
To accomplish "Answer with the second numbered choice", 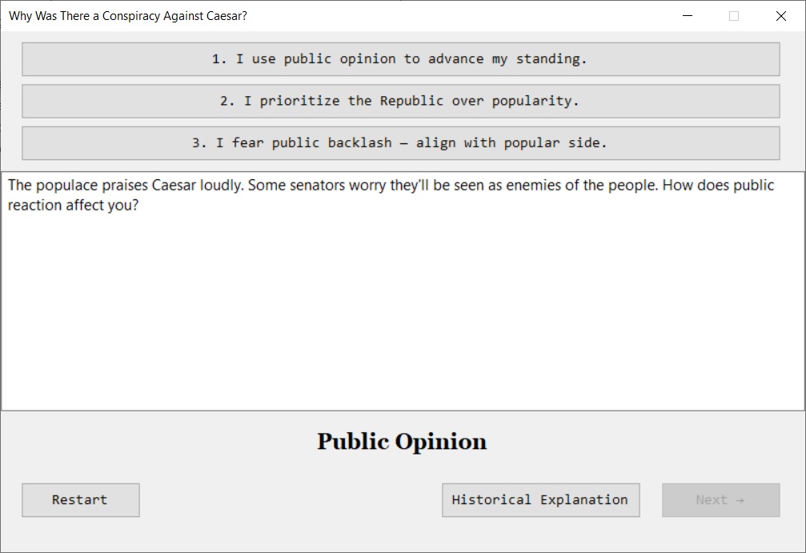I will [x=400, y=102].
